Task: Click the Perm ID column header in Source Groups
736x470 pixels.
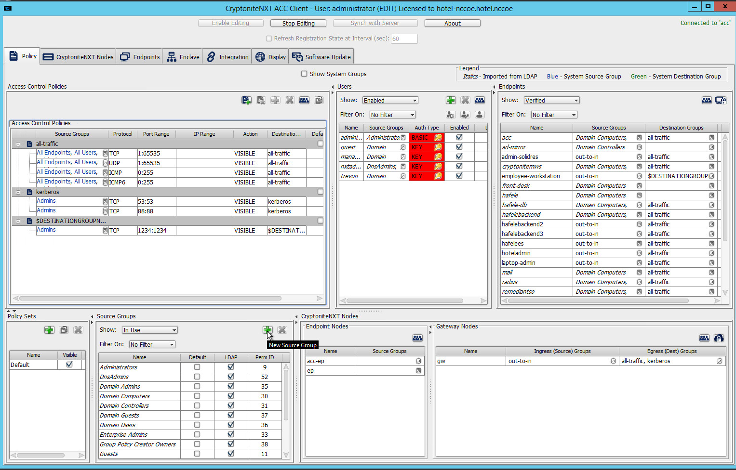Action: tap(265, 357)
